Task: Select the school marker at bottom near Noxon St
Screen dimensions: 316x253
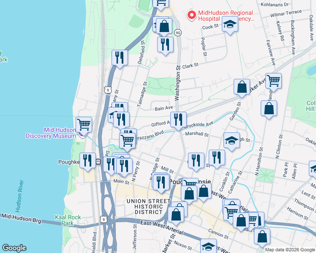Action: (x=209, y=246)
